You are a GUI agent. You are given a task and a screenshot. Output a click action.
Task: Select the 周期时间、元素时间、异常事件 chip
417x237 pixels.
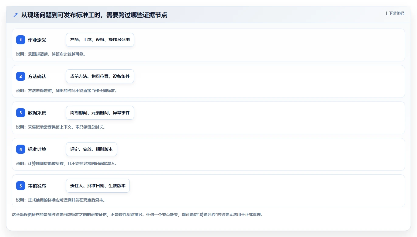tap(100, 113)
